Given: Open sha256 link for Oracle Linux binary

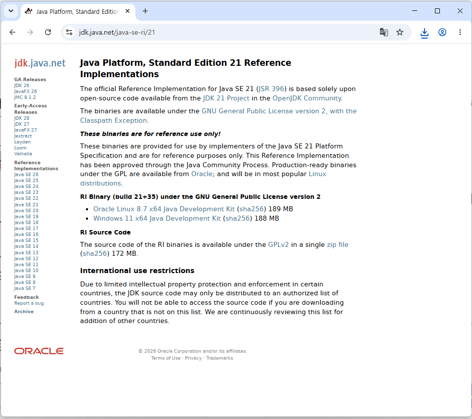Looking at the screenshot, I should [252, 209].
